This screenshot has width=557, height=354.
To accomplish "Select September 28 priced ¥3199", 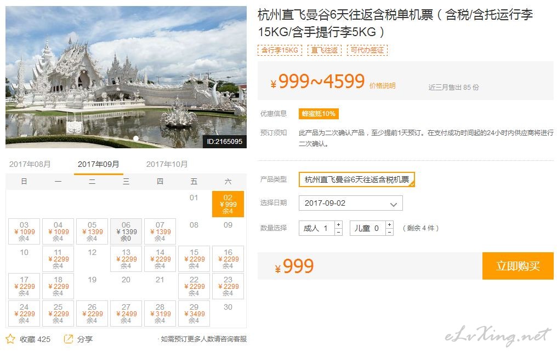I will click(x=160, y=314).
